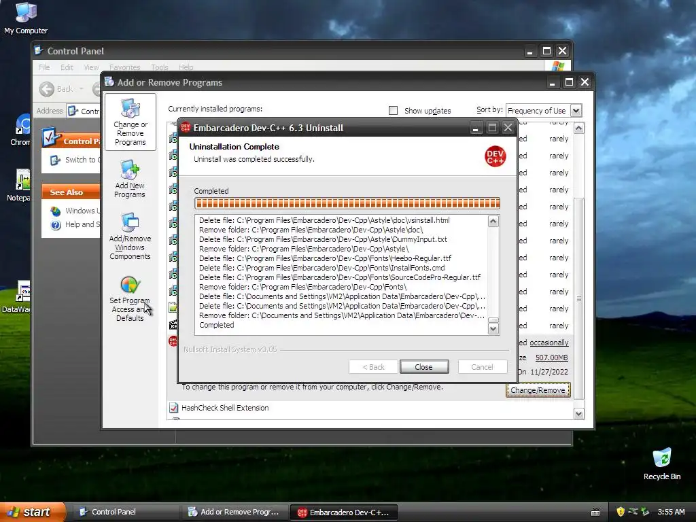Click the DEV C++ logo in uninstaller header
Image resolution: width=696 pixels, height=522 pixels.
coord(495,156)
